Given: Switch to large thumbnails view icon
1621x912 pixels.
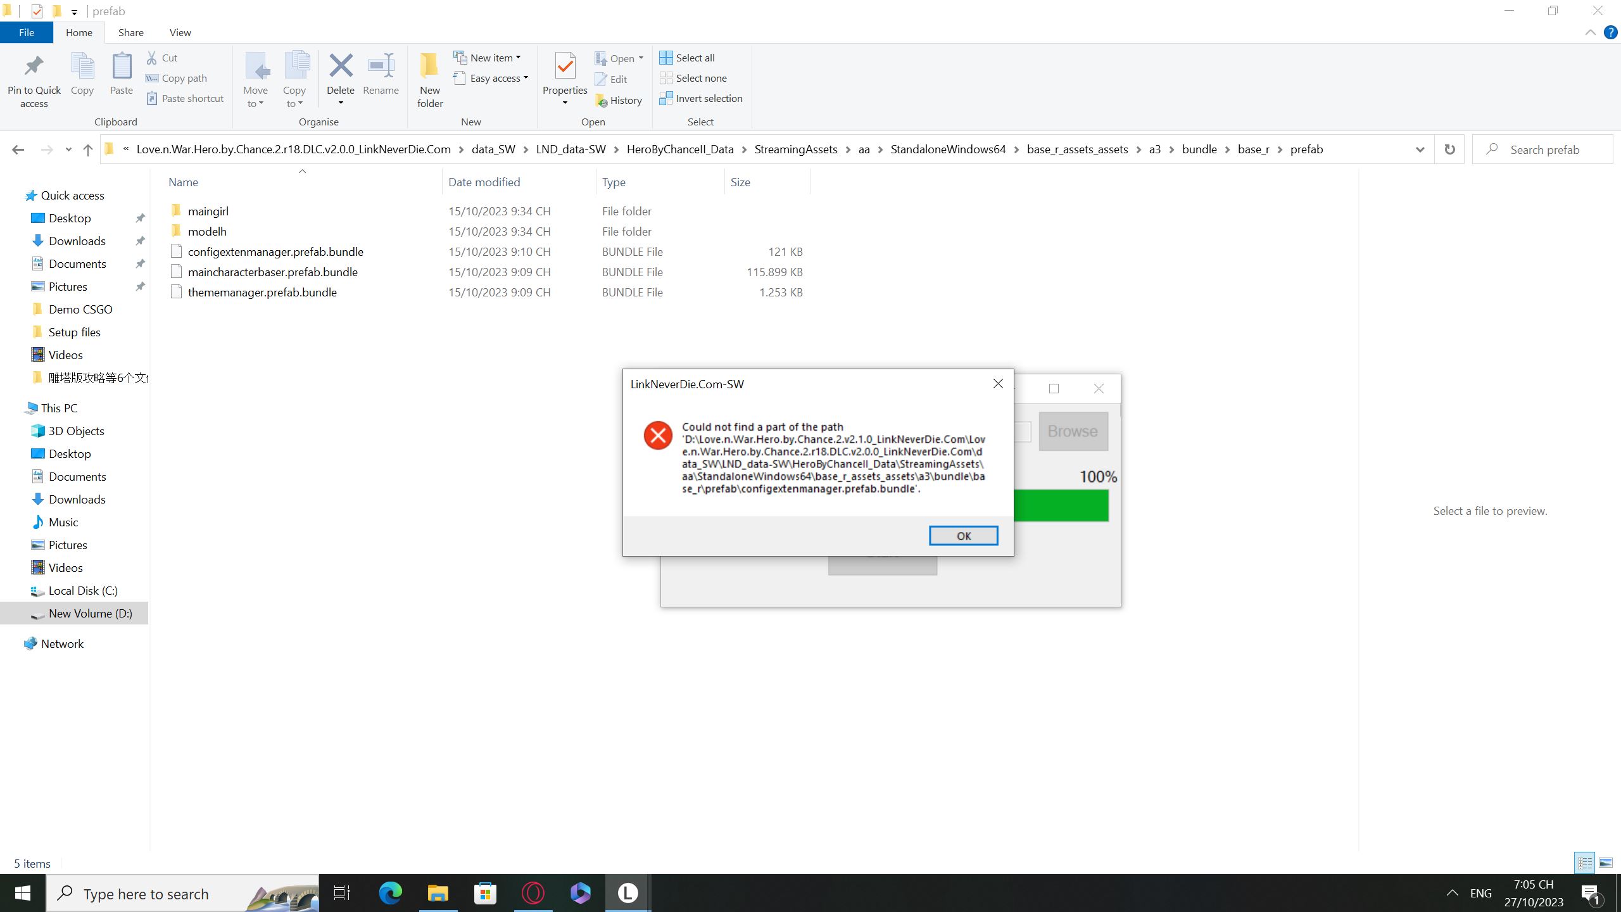Looking at the screenshot, I should (x=1606, y=863).
